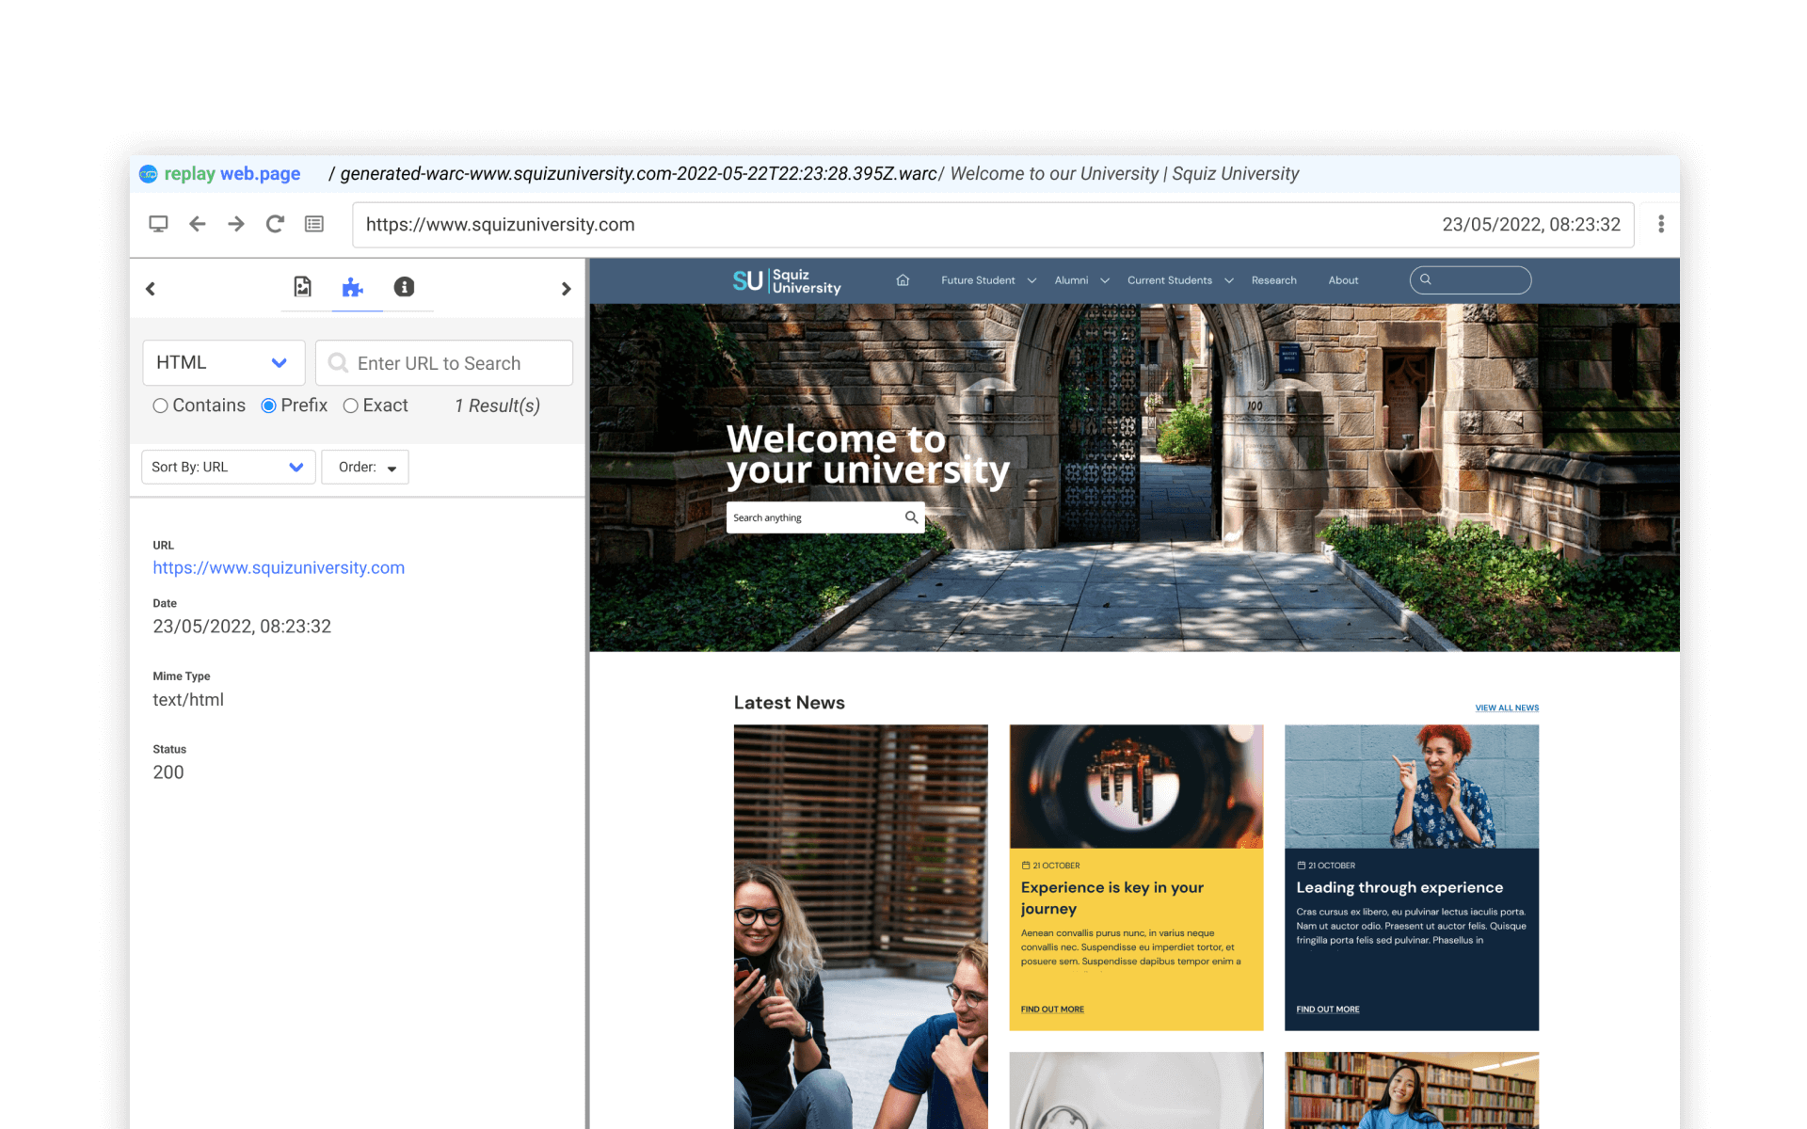Open the Sort By: URL dropdown
The image size is (1807, 1129).
pos(228,467)
